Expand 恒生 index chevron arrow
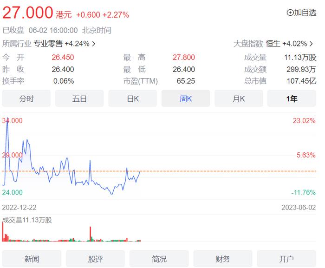325x268 pixels. (312, 44)
